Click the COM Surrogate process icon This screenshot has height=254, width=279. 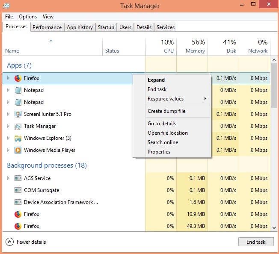coord(18,190)
